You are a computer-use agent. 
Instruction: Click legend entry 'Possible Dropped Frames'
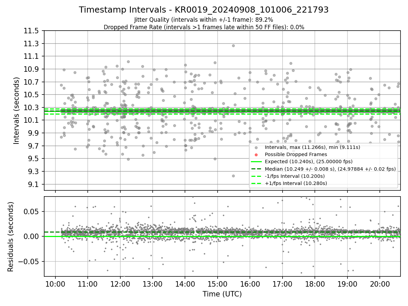pos(296,154)
